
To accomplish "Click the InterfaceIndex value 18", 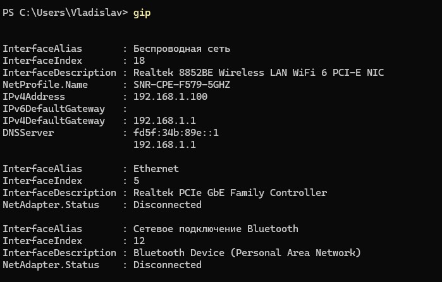I will [139, 61].
